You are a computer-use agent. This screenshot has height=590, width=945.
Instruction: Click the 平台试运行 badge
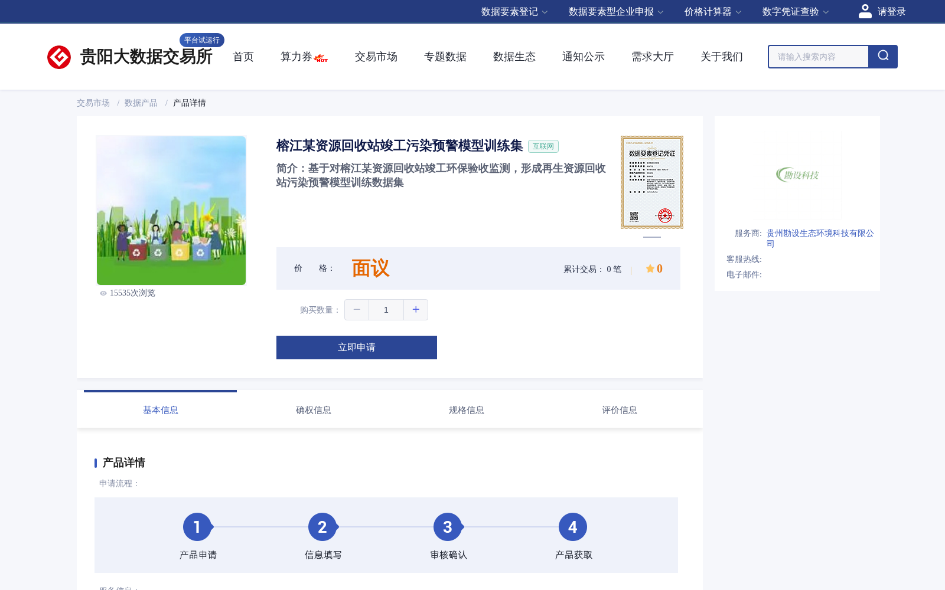pos(202,40)
